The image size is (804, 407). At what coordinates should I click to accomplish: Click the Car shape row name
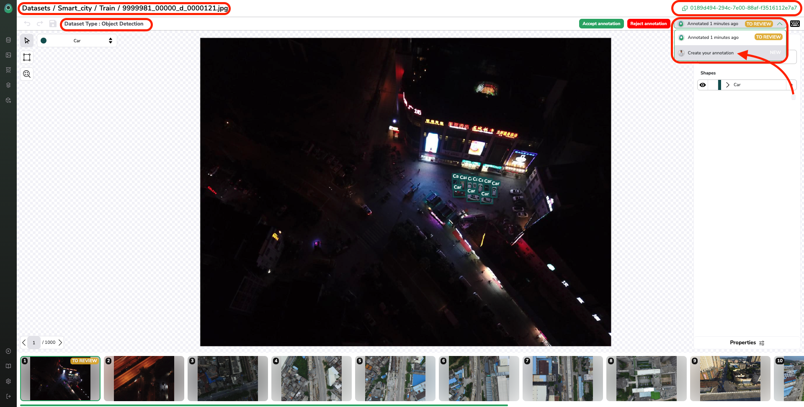click(737, 85)
